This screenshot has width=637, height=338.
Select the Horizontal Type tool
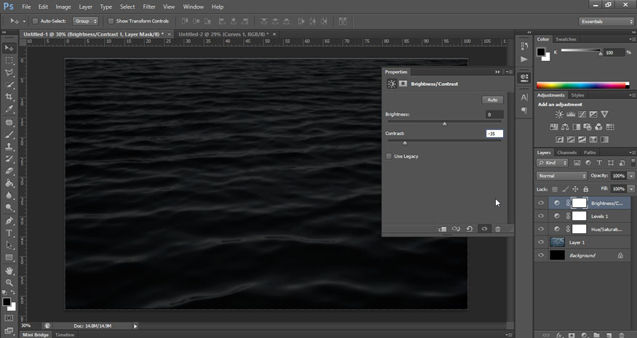coord(9,233)
